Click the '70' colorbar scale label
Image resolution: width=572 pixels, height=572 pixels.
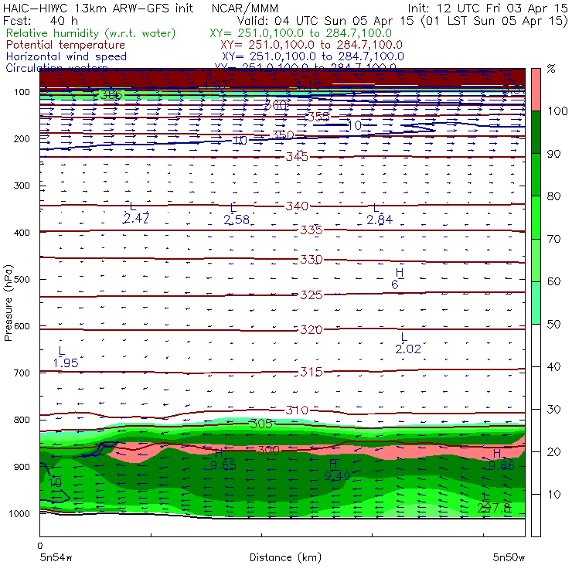554,239
